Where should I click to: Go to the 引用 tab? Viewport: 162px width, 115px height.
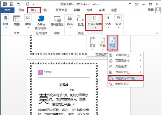(x=77, y=10)
